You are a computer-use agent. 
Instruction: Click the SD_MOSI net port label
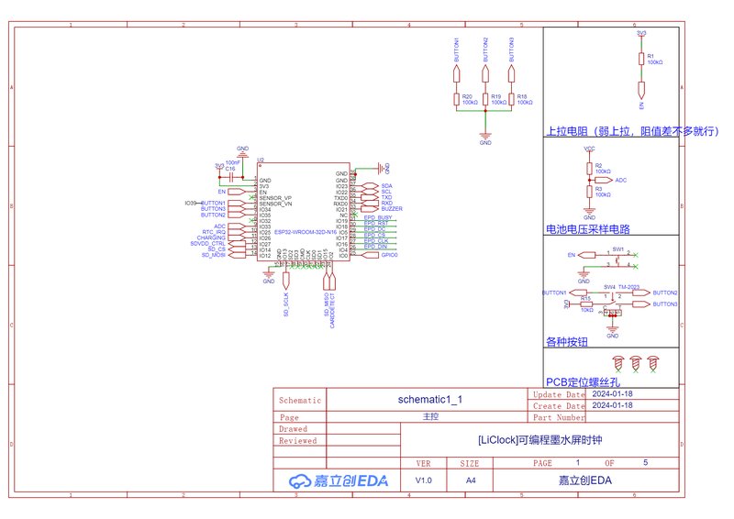(214, 255)
